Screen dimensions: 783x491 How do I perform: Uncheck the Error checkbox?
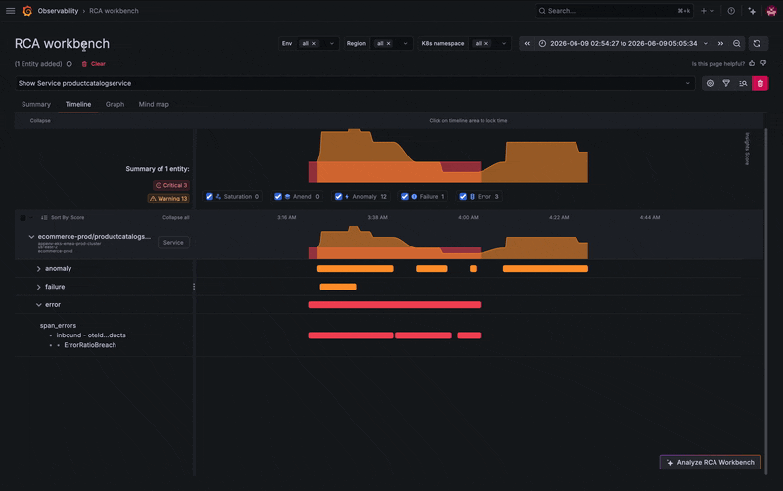point(463,196)
